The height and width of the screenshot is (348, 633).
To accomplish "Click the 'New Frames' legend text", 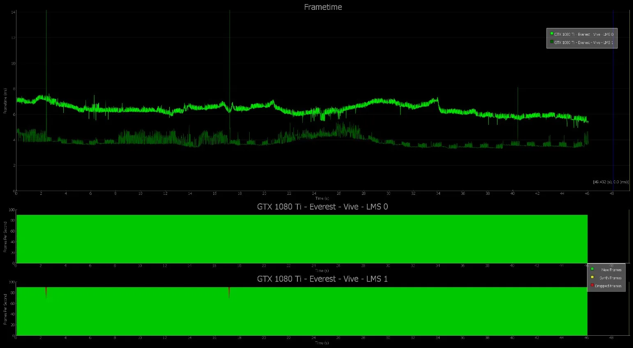I will click(611, 270).
